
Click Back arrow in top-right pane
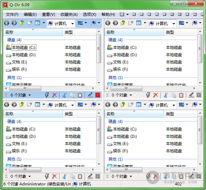point(108,23)
